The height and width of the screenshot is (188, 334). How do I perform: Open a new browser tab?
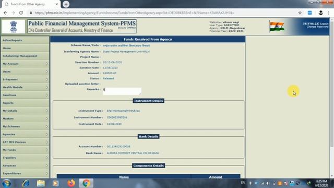point(66,4)
